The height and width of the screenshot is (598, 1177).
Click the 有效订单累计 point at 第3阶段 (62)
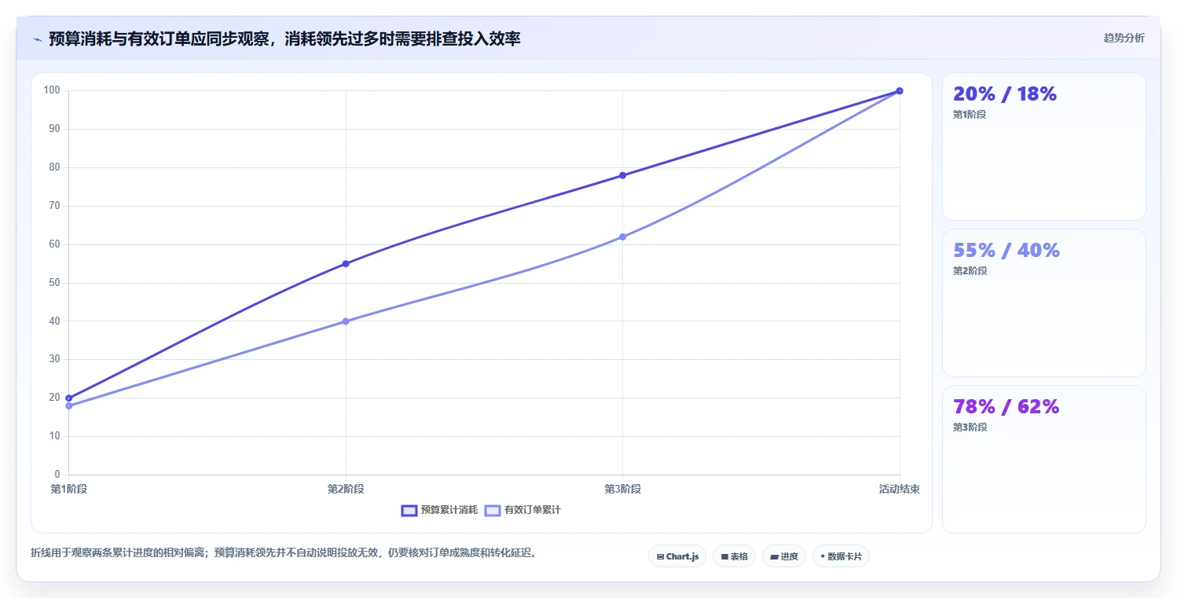tap(622, 237)
